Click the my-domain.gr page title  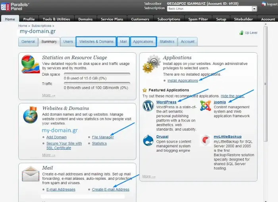[38, 31]
